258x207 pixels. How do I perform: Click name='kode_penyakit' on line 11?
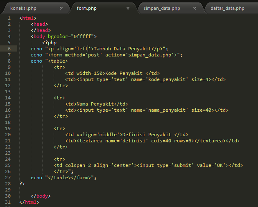(160, 80)
